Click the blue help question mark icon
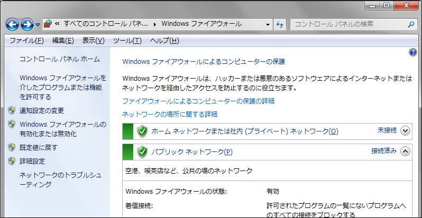 413,52
